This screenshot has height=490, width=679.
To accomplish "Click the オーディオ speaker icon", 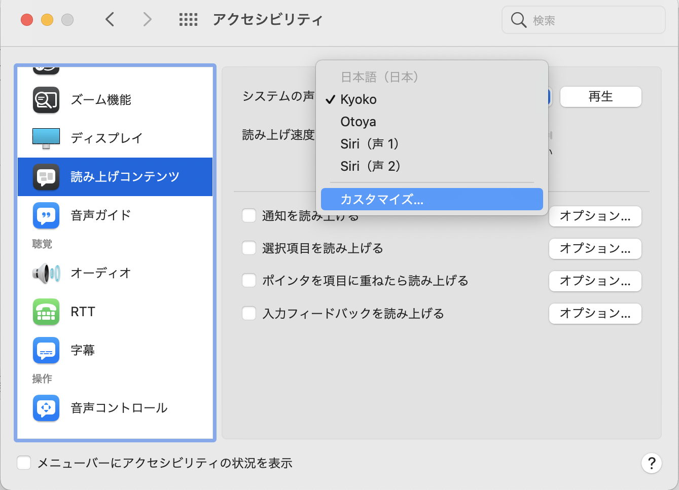I will pyautogui.click(x=46, y=273).
